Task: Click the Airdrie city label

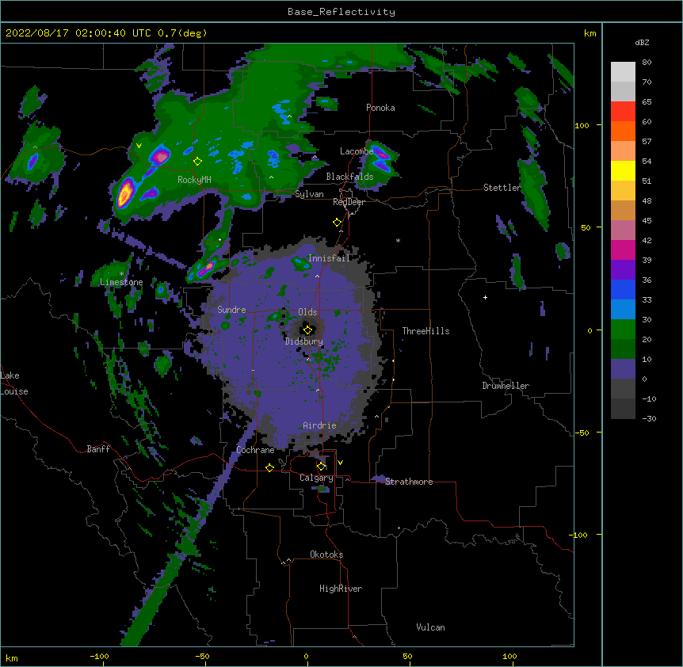Action: click(319, 425)
